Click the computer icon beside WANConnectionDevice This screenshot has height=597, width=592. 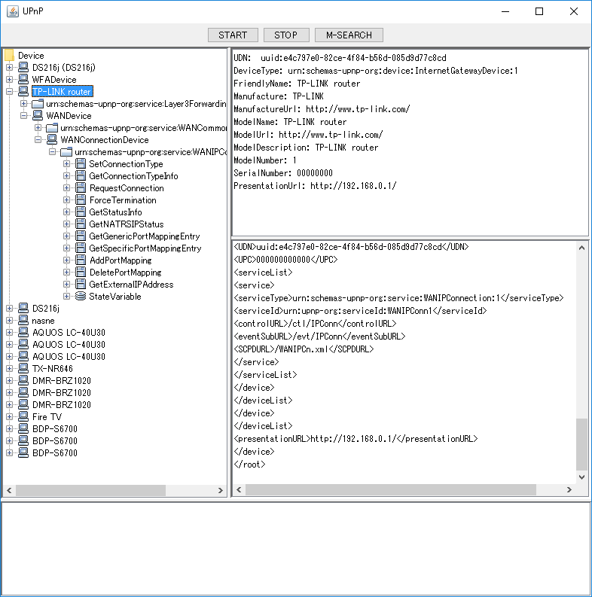click(x=52, y=140)
